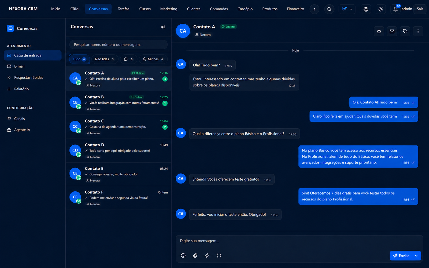The image size is (429, 268).
Task: Open Respostas rápidas in sidebar
Action: tap(33, 78)
